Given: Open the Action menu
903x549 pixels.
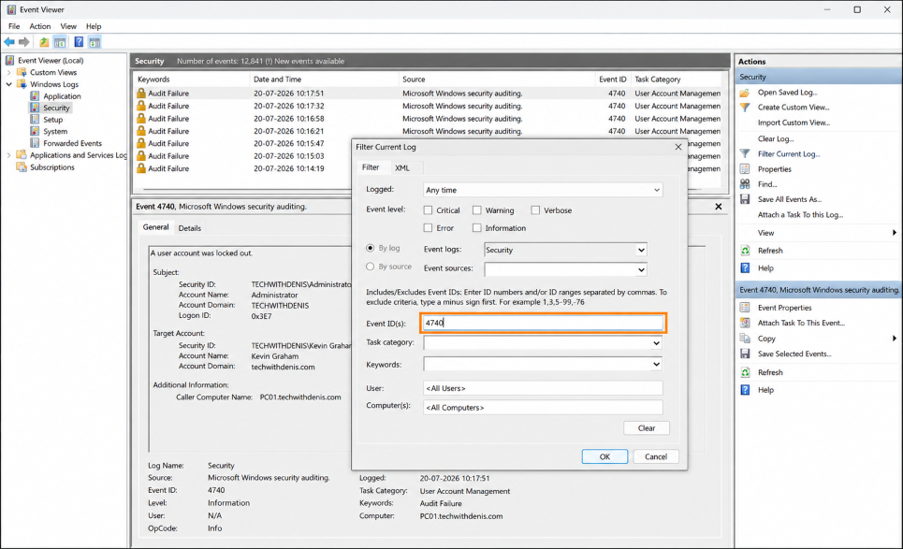Looking at the screenshot, I should (39, 26).
